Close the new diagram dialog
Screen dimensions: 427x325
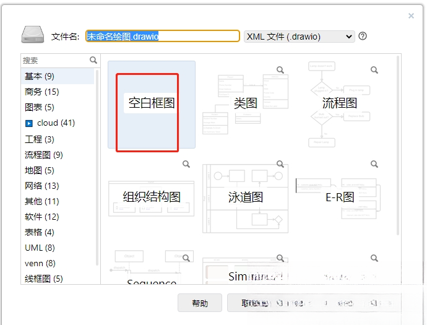[411, 16]
